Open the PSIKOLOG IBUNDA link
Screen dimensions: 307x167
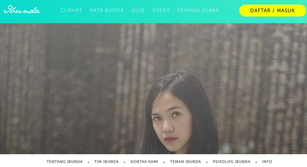tap(232, 162)
